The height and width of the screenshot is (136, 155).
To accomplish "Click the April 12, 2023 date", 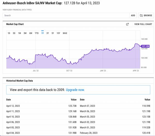I will [13, 106].
